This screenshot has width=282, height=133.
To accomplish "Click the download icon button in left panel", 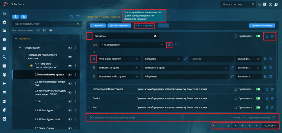I will pyautogui.click(x=23, y=17).
